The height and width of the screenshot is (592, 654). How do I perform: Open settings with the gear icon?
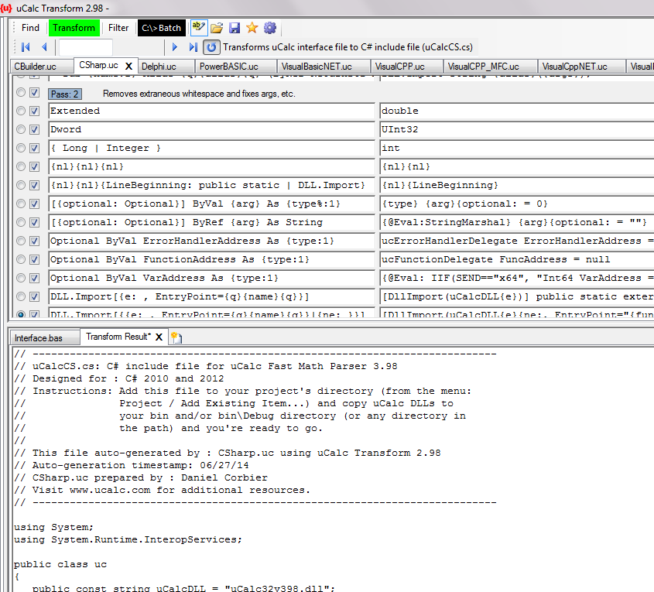pos(269,26)
